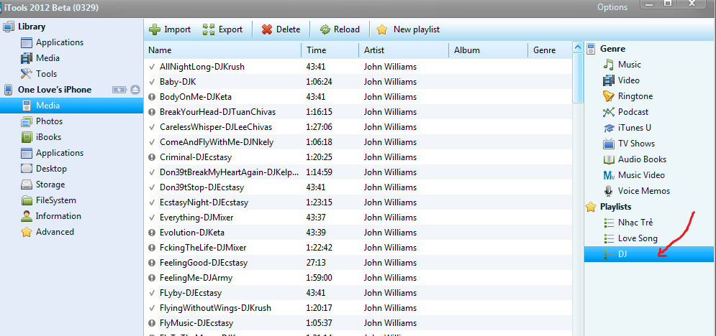Open Library Media film icon
Screen dimensions: 716x336
(27, 58)
